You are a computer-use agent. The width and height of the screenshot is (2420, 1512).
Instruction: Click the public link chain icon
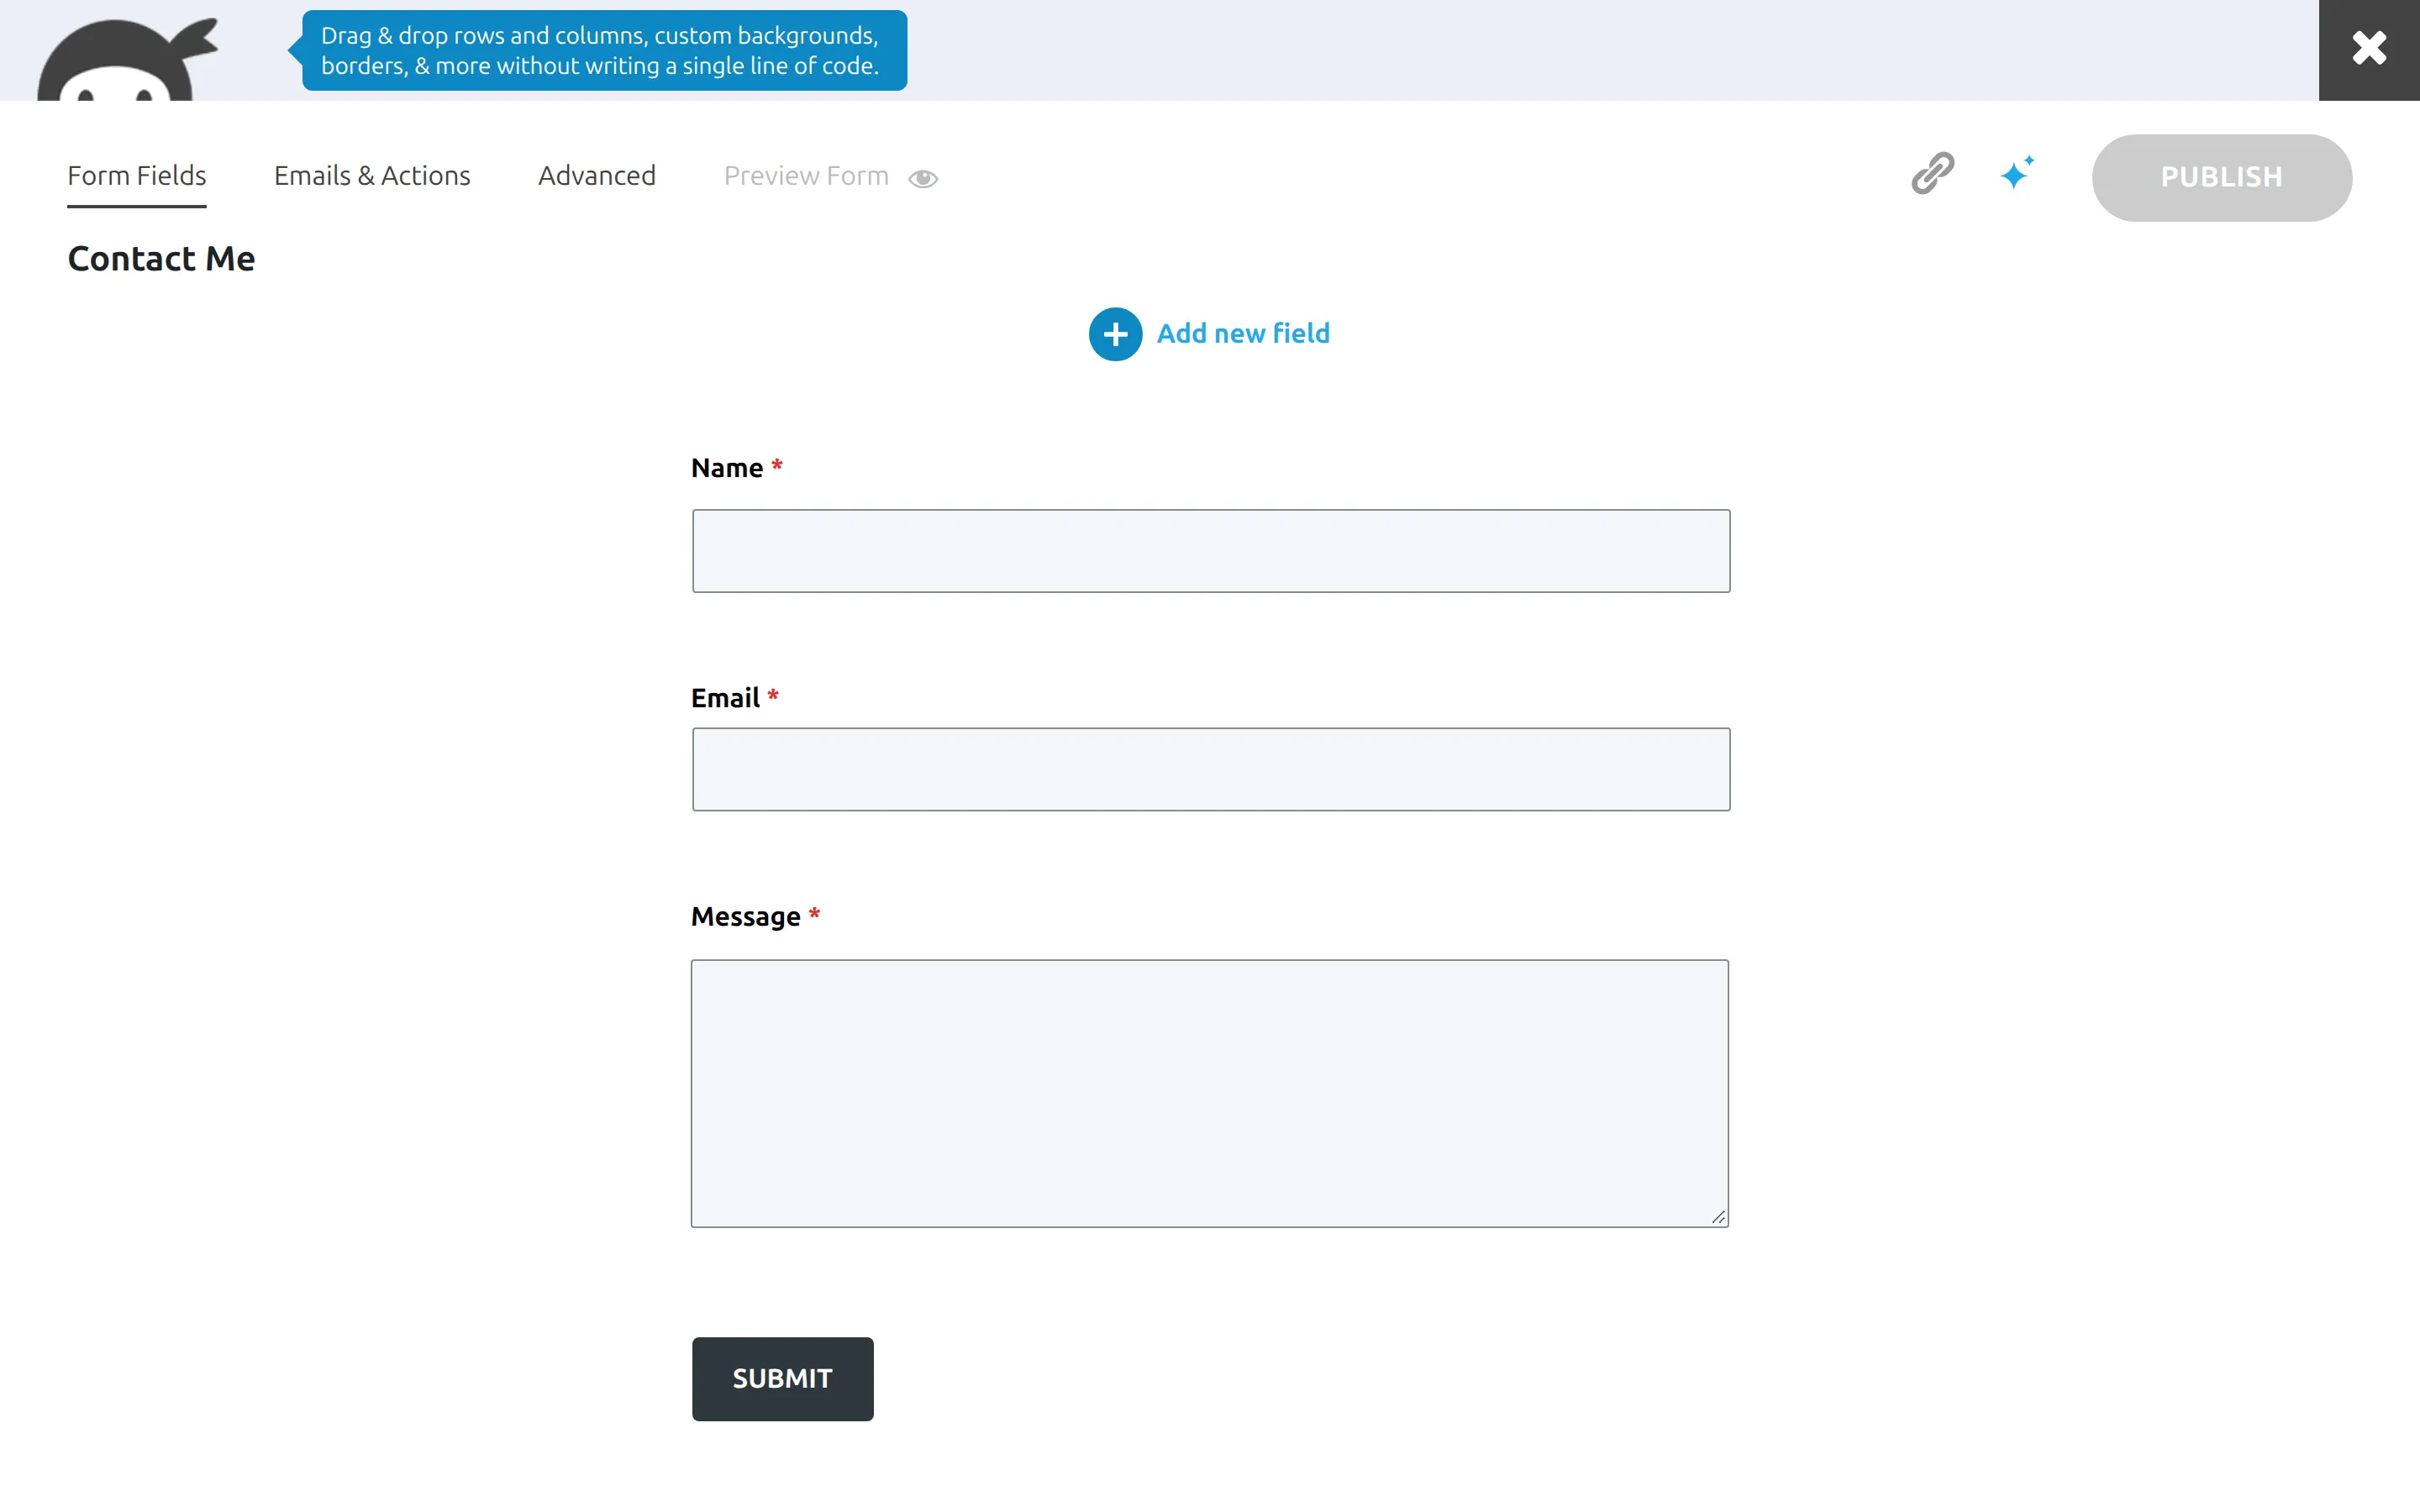(x=1932, y=174)
